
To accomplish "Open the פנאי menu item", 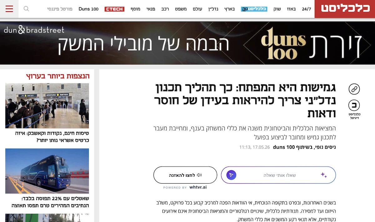I will (x=151, y=9).
